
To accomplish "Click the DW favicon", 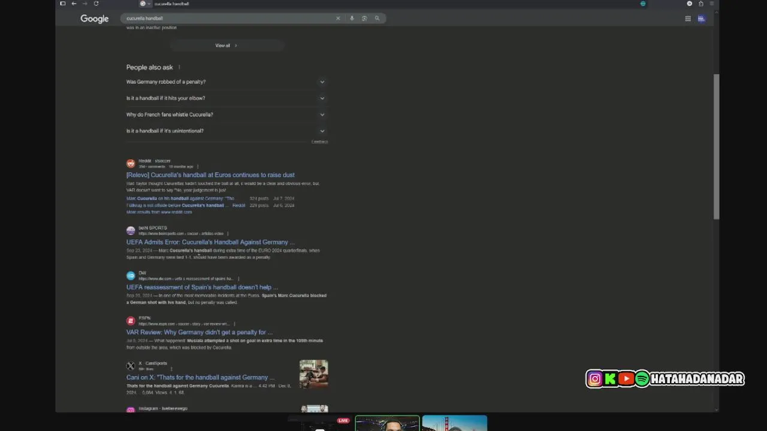I will click(131, 275).
